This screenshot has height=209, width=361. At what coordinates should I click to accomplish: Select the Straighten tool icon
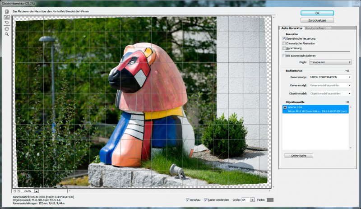click(x=7, y=17)
